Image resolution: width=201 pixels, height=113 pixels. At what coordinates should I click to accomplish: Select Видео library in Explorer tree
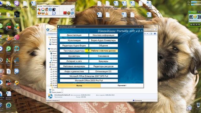pyautogui.click(x=53, y=53)
